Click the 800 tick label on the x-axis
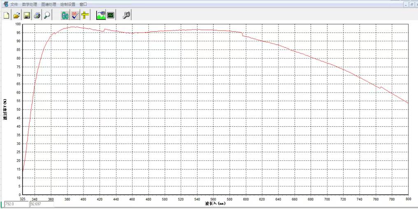Image resolution: width=418 pixels, height=209 pixels. (x=408, y=199)
